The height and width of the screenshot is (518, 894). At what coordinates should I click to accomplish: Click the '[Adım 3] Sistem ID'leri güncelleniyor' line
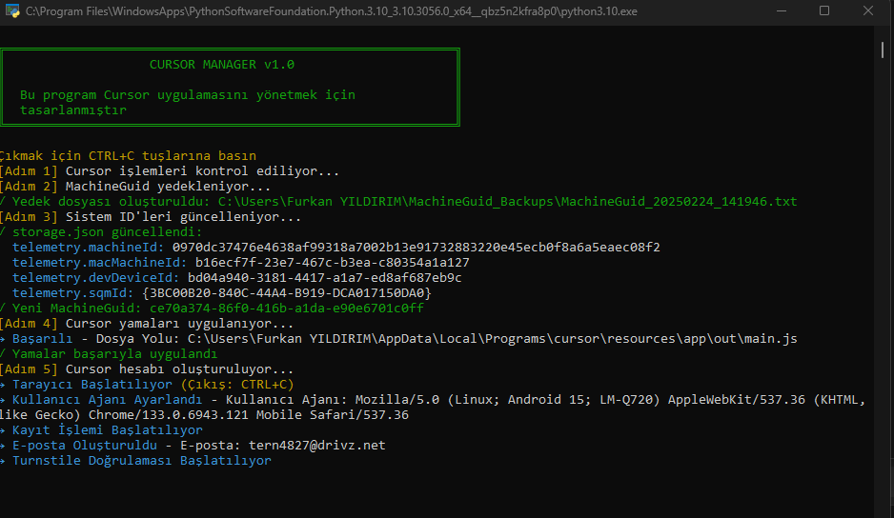[x=151, y=216]
